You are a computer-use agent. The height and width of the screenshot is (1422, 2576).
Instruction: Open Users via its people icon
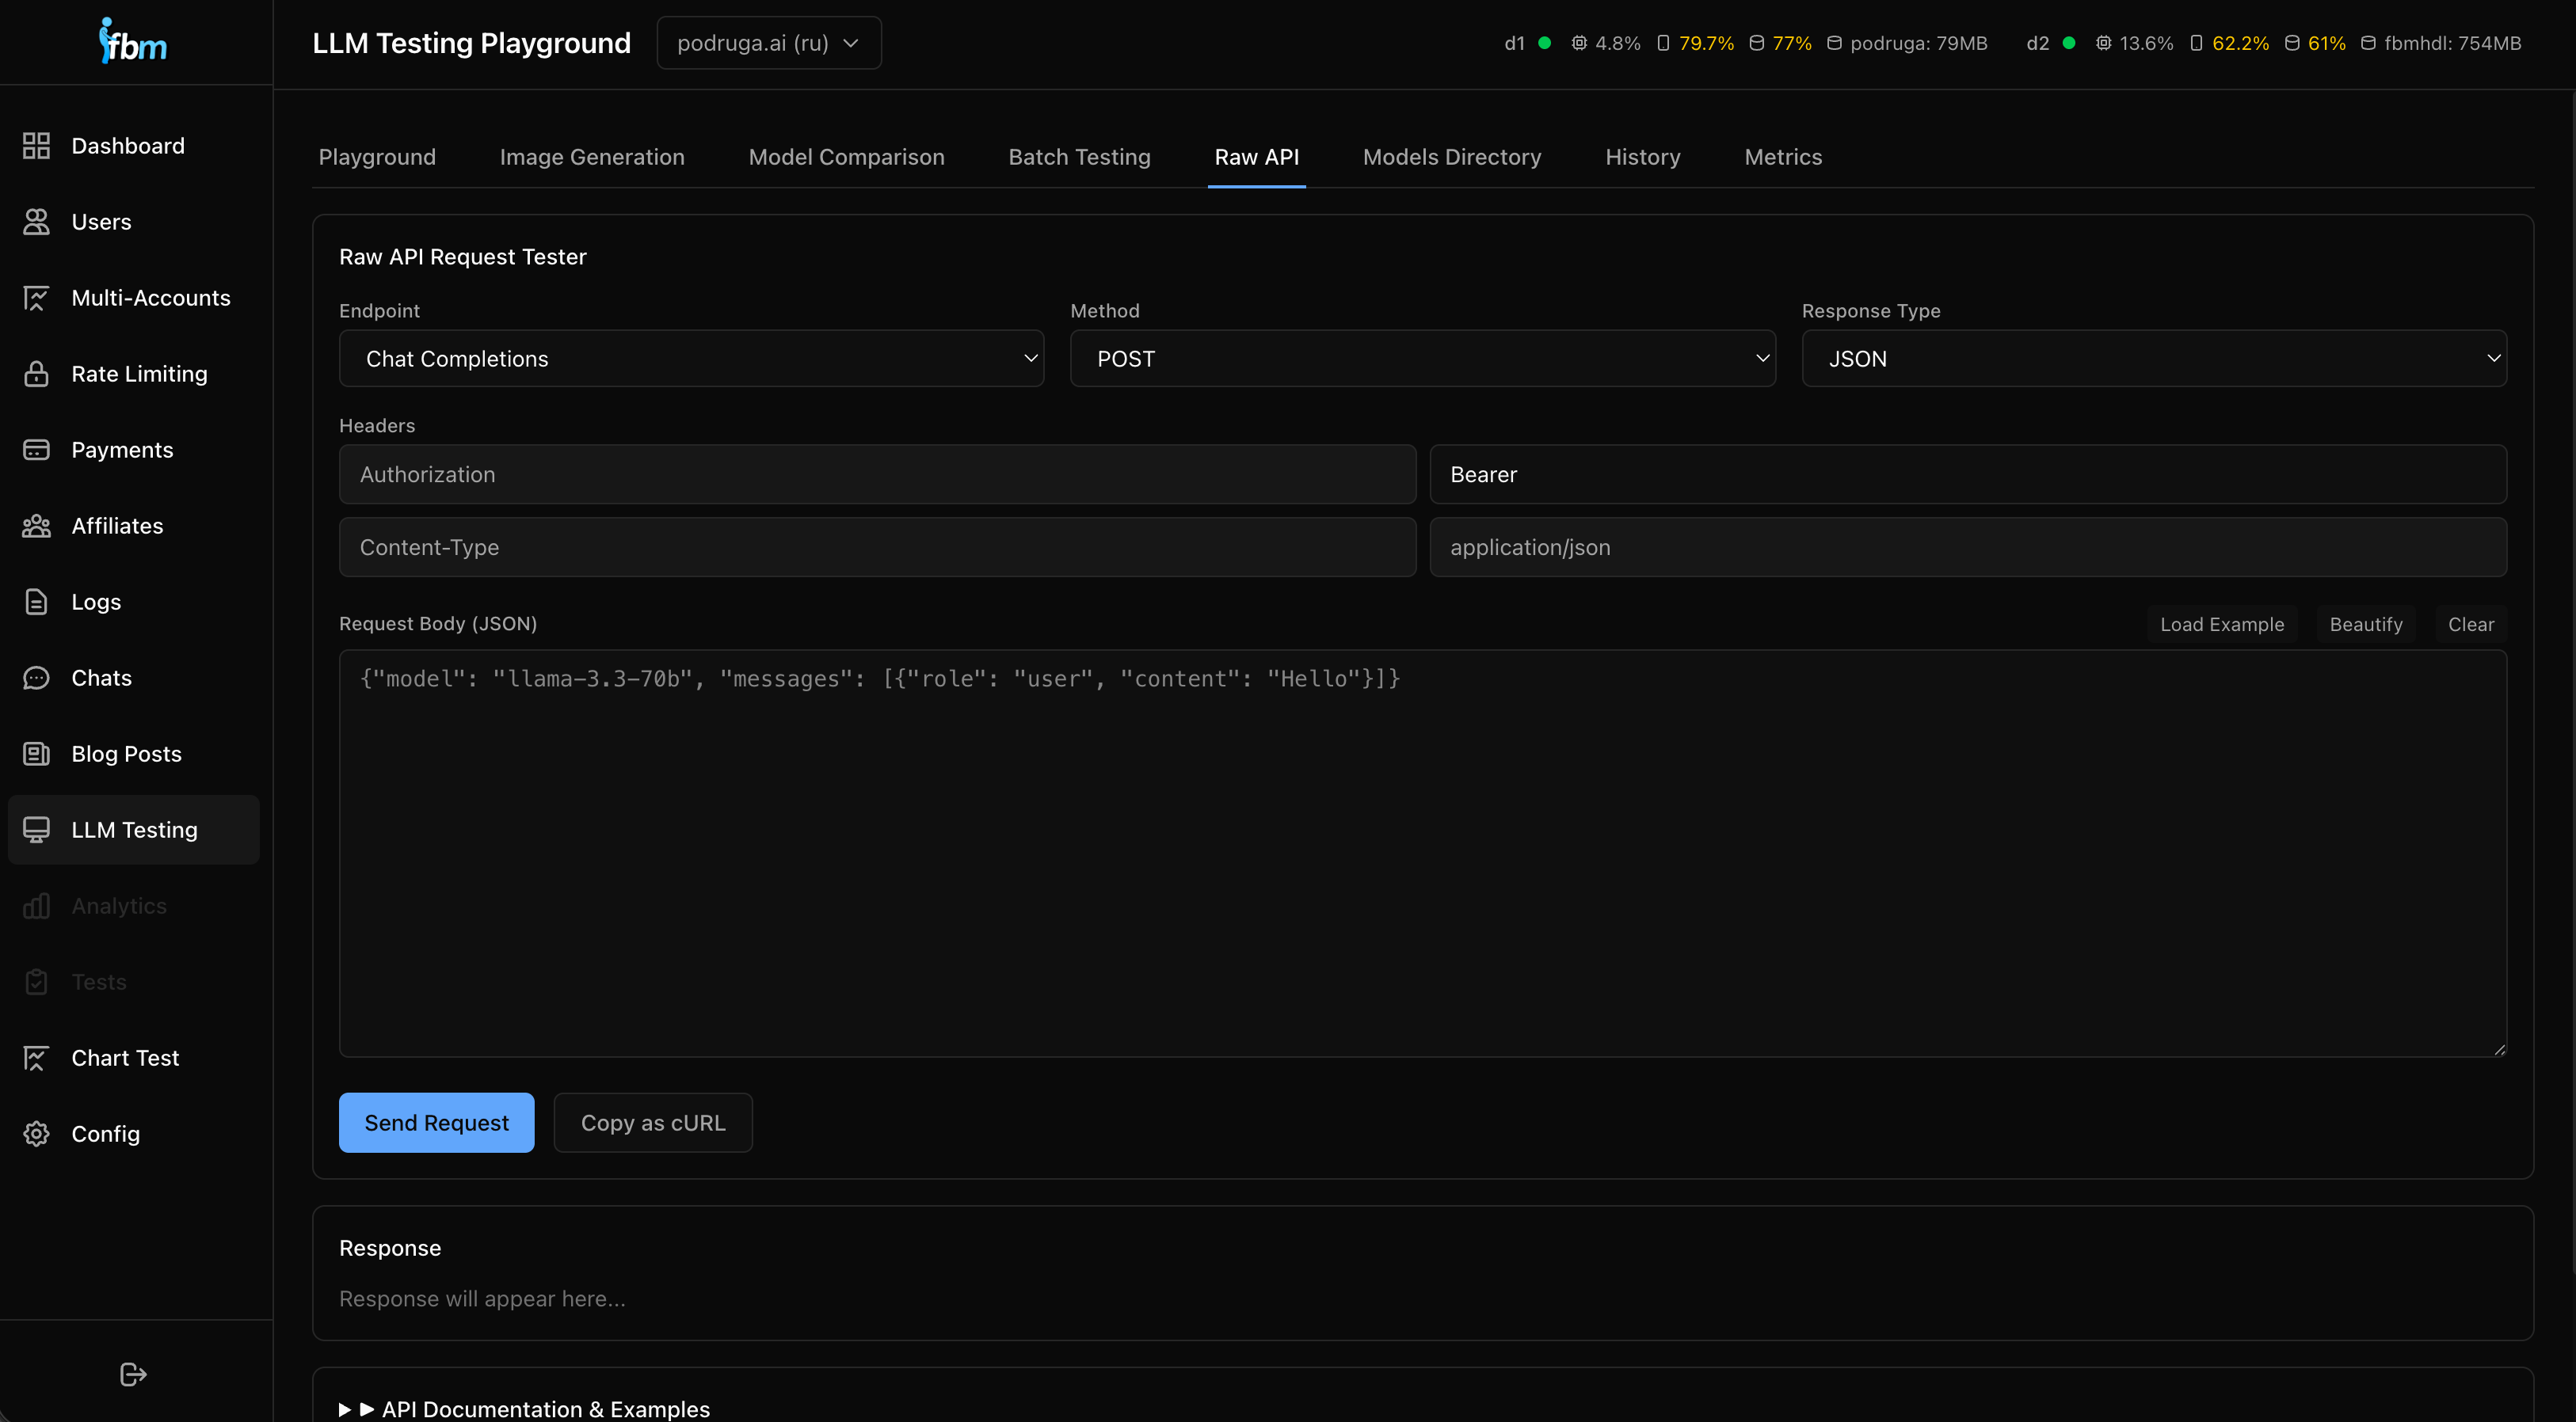click(36, 222)
